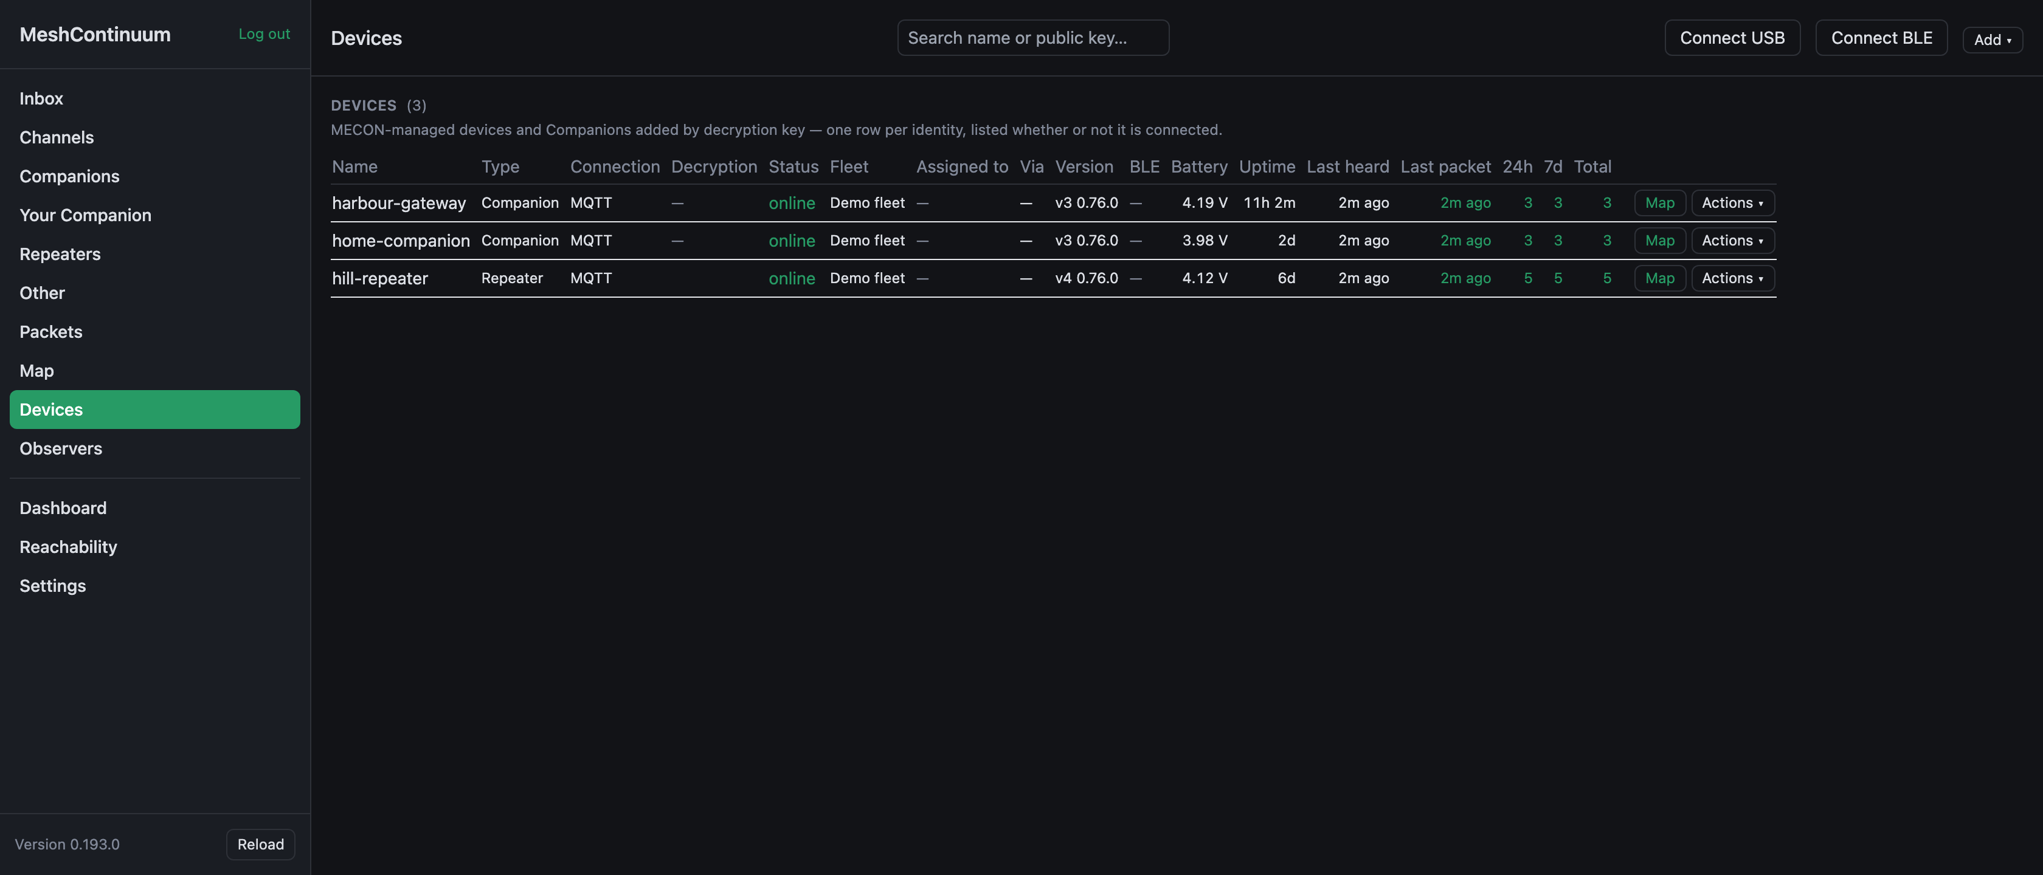Click the home-companion device name
This screenshot has height=875, width=2043.
pyautogui.click(x=401, y=240)
